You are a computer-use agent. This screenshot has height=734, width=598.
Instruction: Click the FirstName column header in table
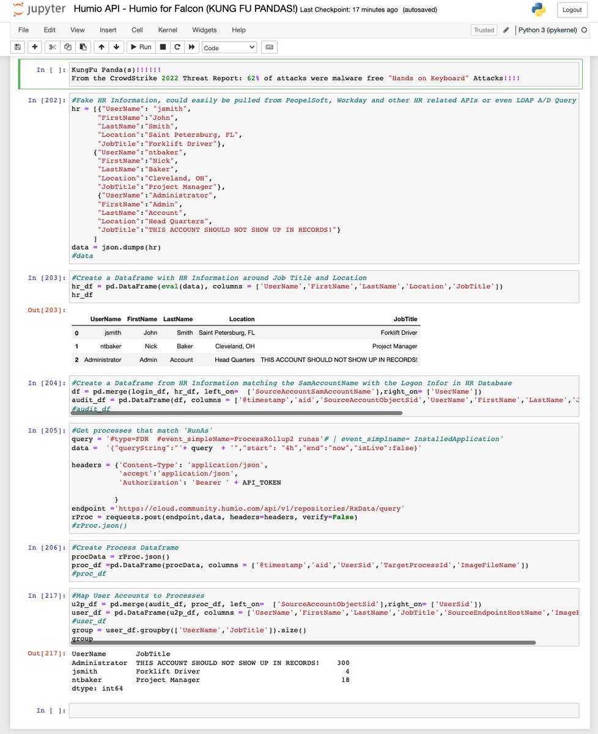click(x=142, y=319)
